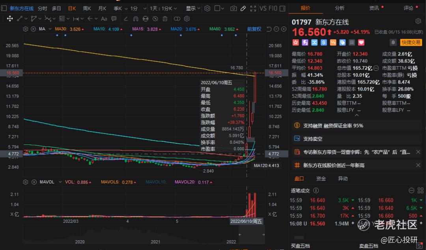Open the 分析 tab
The height and width of the screenshot is (250, 426).
(x=340, y=8)
